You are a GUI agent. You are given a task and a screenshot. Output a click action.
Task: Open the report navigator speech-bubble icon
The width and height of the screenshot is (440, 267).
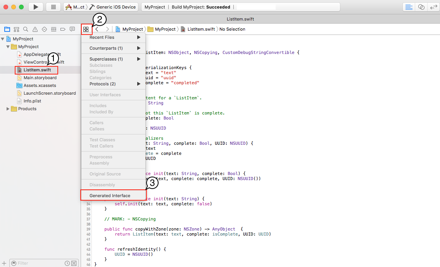pos(72,29)
